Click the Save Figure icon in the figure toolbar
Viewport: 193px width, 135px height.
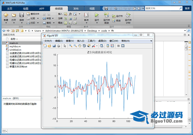[54, 46]
